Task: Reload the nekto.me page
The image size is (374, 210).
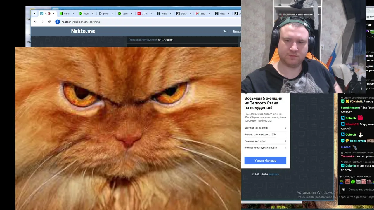Action: coord(49,22)
